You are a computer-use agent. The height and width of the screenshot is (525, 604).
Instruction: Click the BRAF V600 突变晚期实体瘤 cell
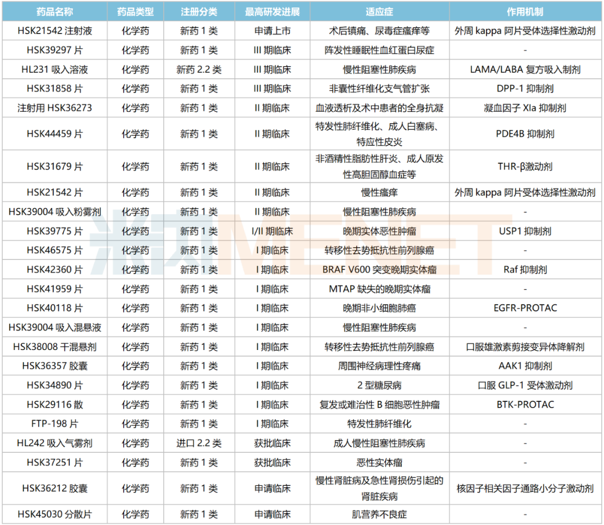point(379,269)
